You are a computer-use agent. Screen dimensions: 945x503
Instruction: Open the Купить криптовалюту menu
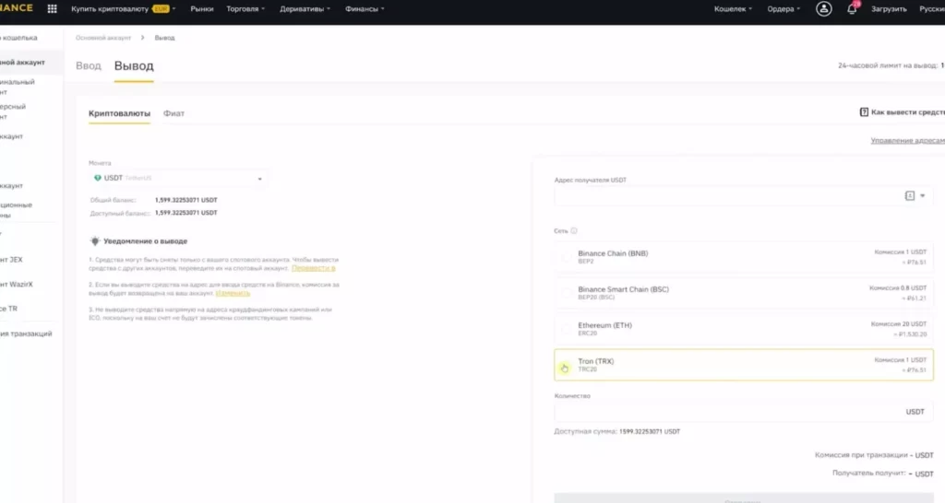(x=124, y=9)
